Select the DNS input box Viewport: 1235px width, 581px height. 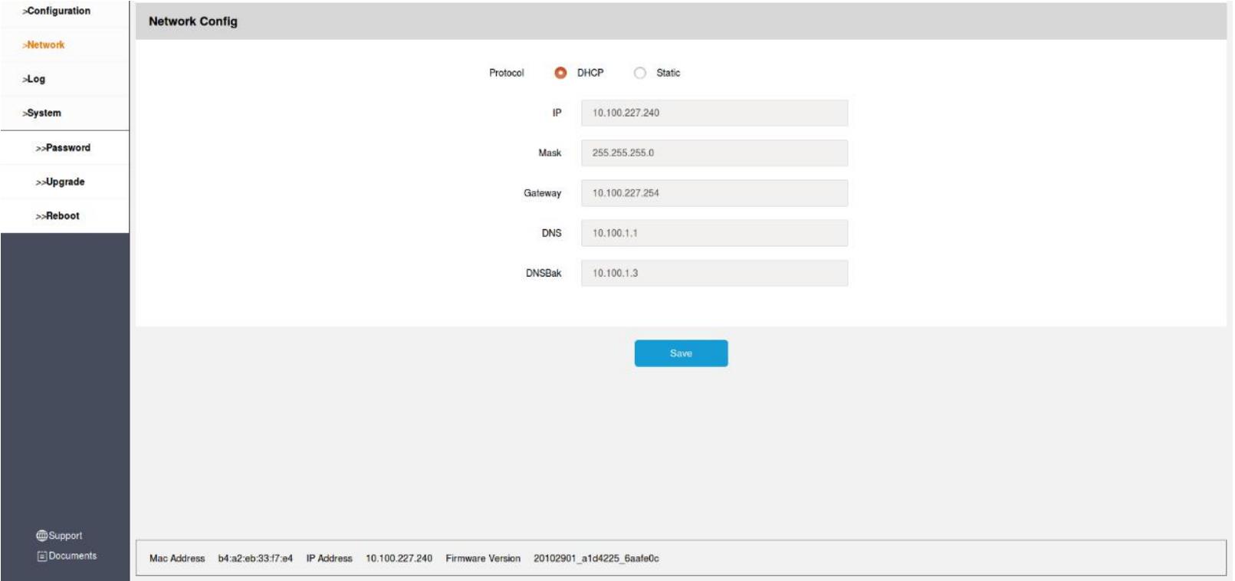[714, 233]
